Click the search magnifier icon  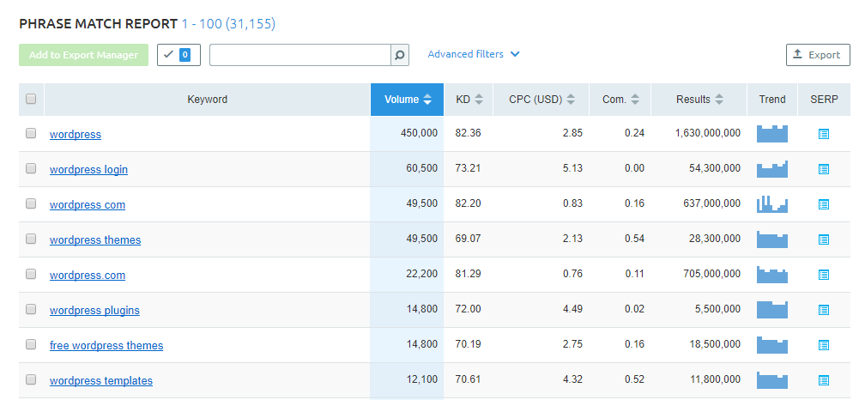[x=400, y=55]
